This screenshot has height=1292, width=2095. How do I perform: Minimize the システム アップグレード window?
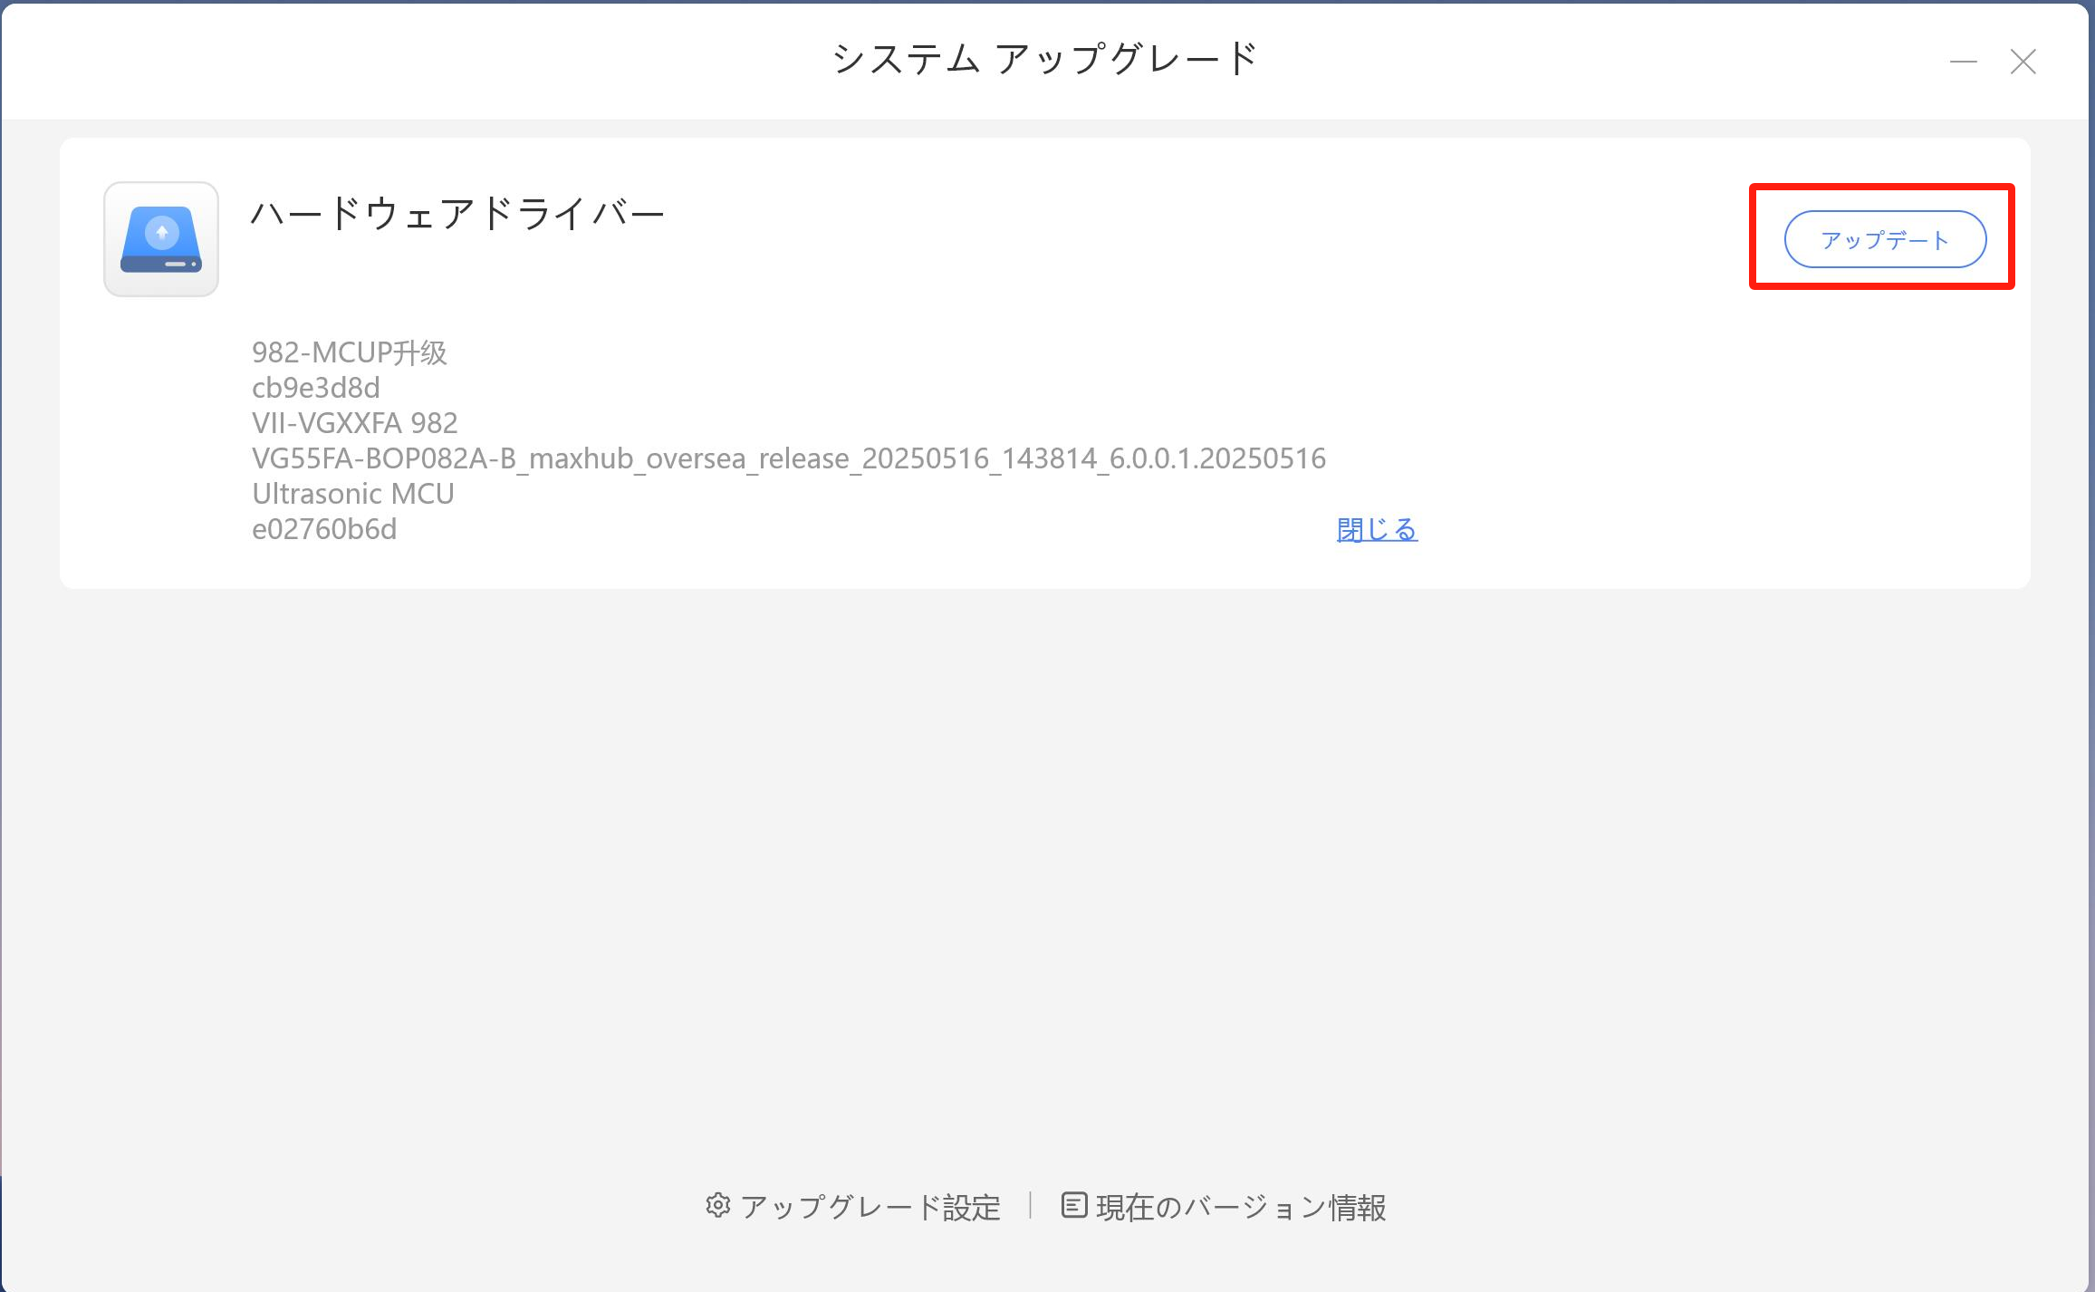point(1963,62)
